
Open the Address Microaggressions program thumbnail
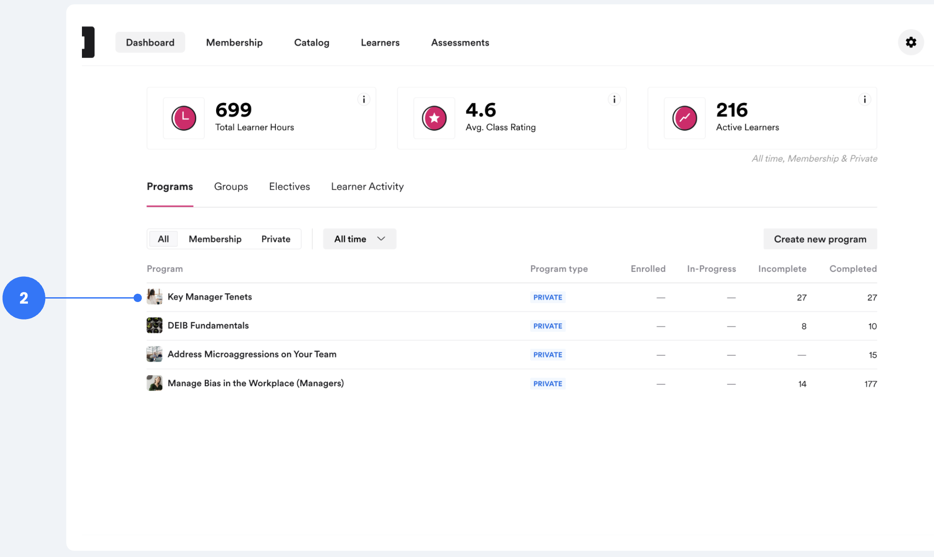coord(154,354)
